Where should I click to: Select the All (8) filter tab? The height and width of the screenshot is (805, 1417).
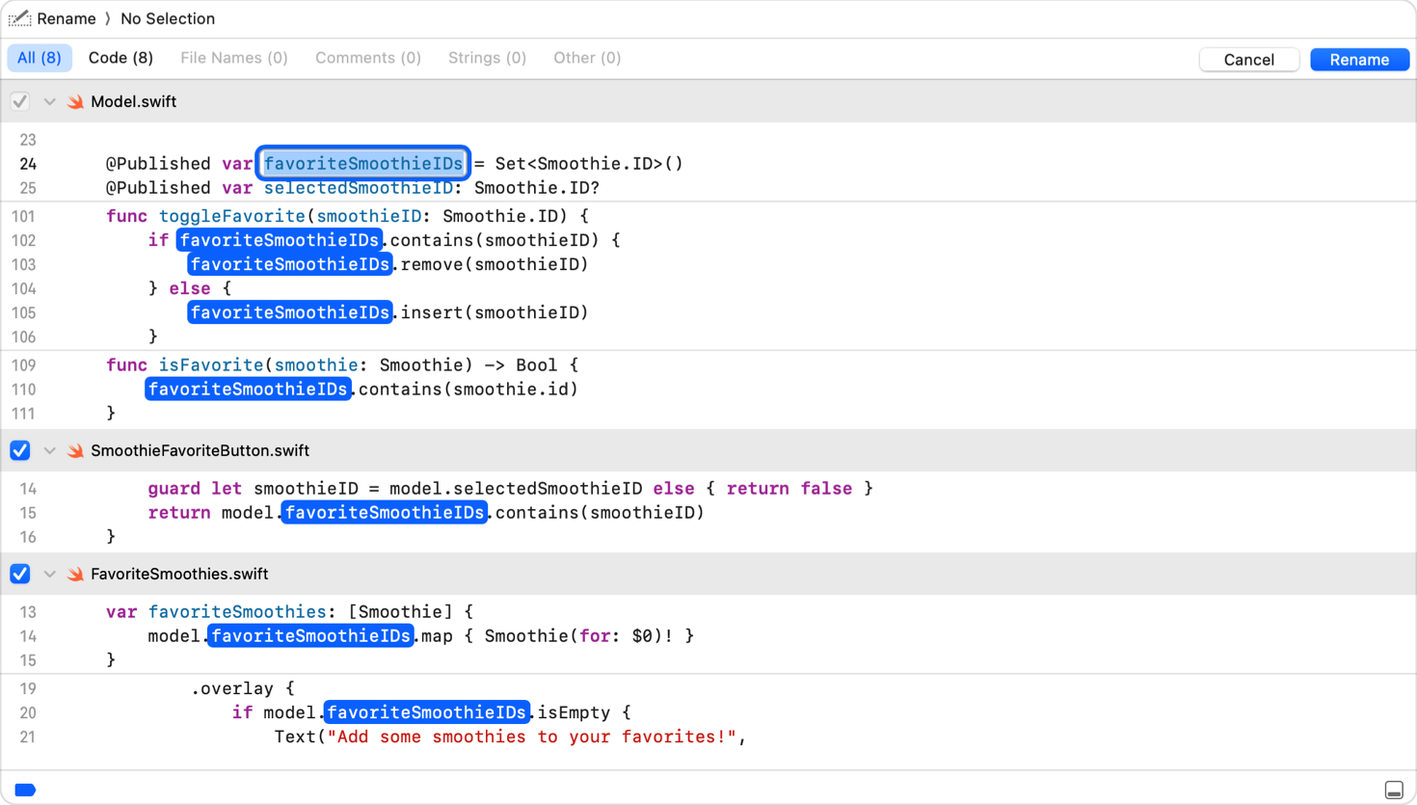[x=40, y=58]
